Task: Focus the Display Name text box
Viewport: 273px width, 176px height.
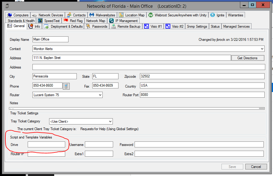Action: coord(50,39)
